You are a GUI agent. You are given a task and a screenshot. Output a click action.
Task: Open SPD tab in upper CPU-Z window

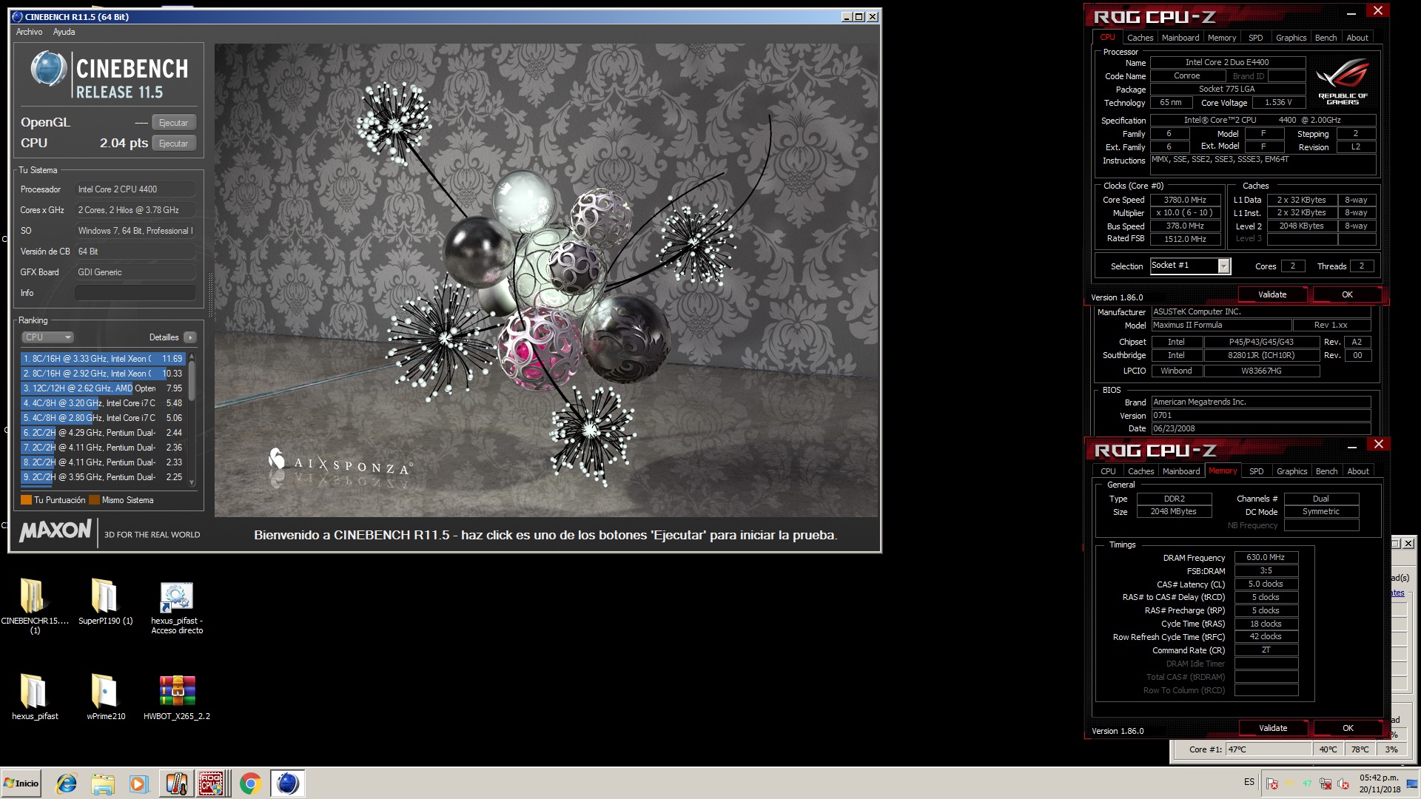(x=1255, y=38)
